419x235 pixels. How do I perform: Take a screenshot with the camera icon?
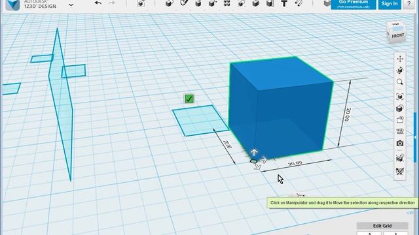(400, 143)
